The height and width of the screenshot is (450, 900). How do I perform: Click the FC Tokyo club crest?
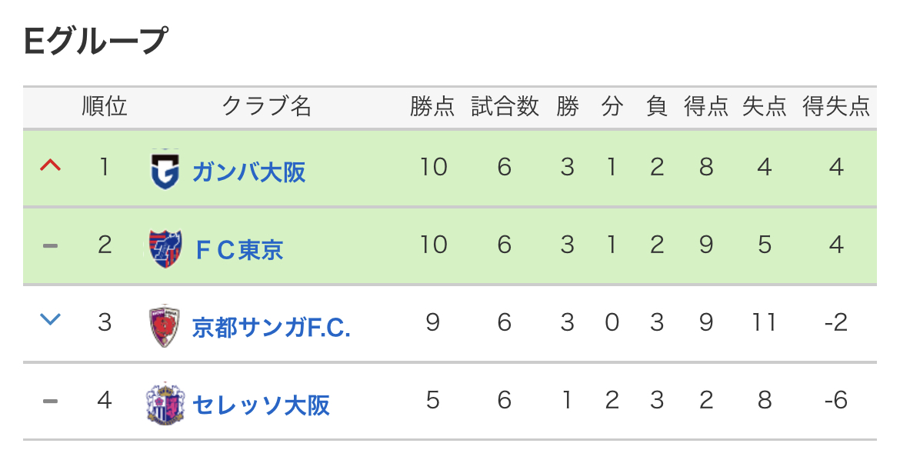coord(165,248)
